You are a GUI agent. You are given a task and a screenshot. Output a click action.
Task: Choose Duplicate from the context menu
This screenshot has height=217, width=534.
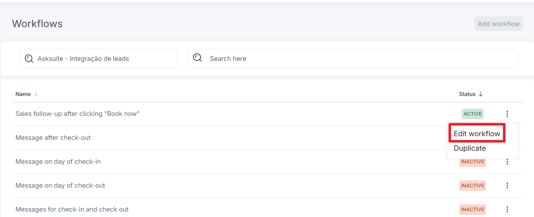[470, 148]
